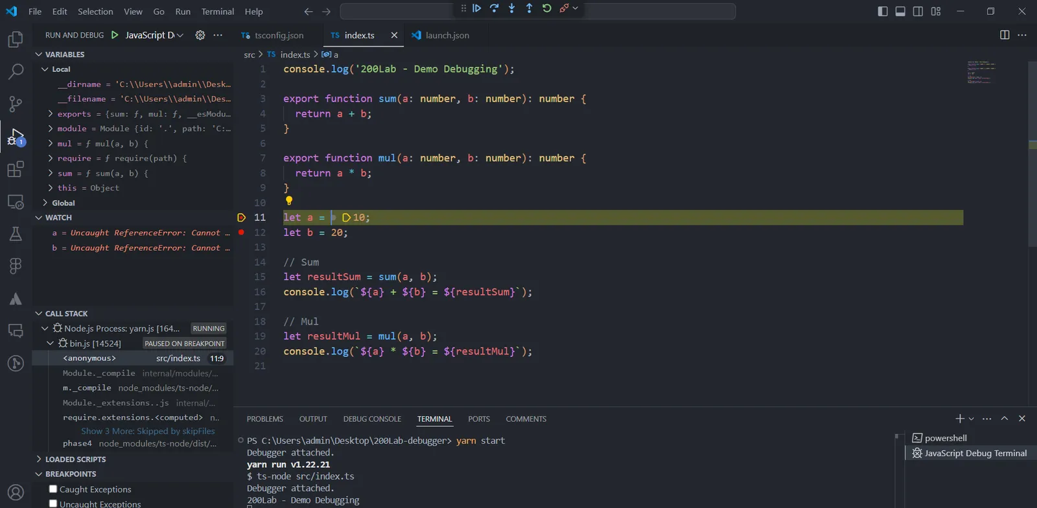Expand the exports variable
This screenshot has width=1037, height=508.
51,113
